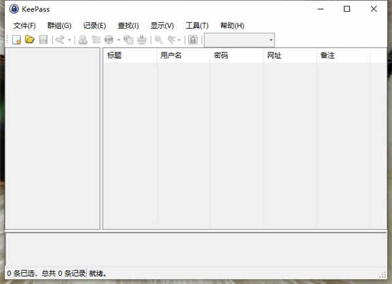Open a database with the folder icon
392x284 pixels.
30,39
